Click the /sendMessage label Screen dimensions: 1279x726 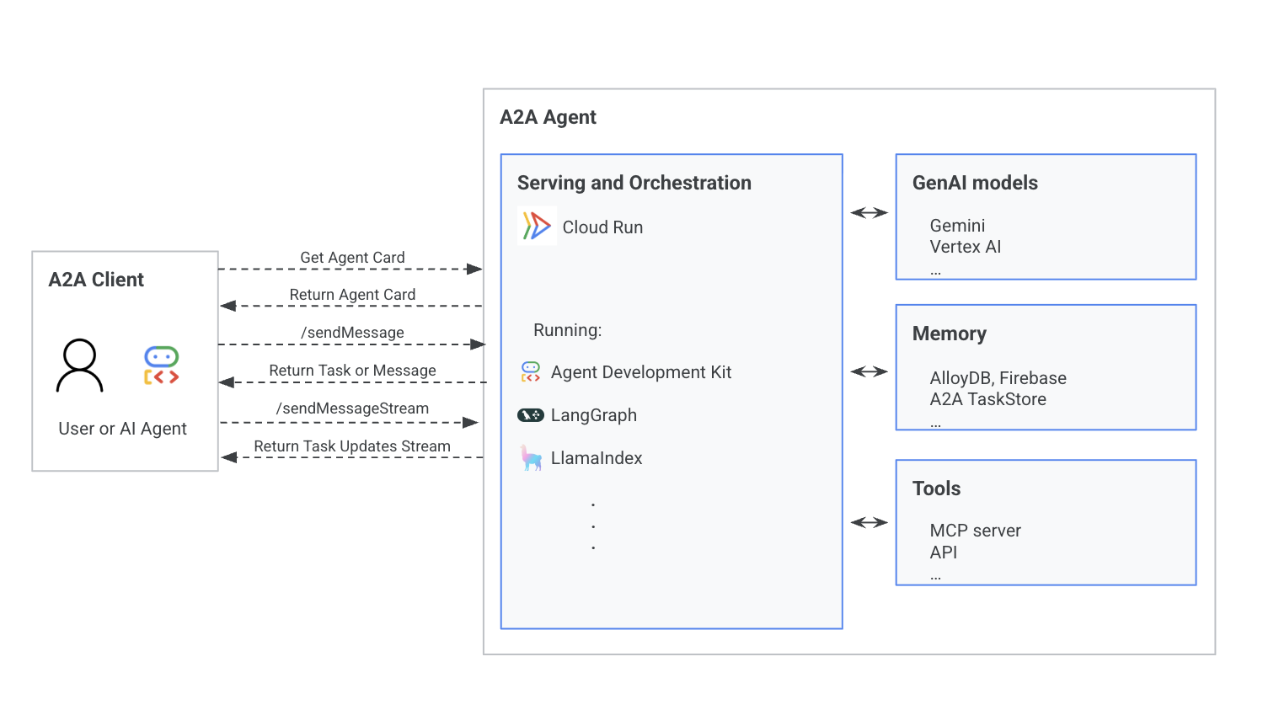pos(352,332)
